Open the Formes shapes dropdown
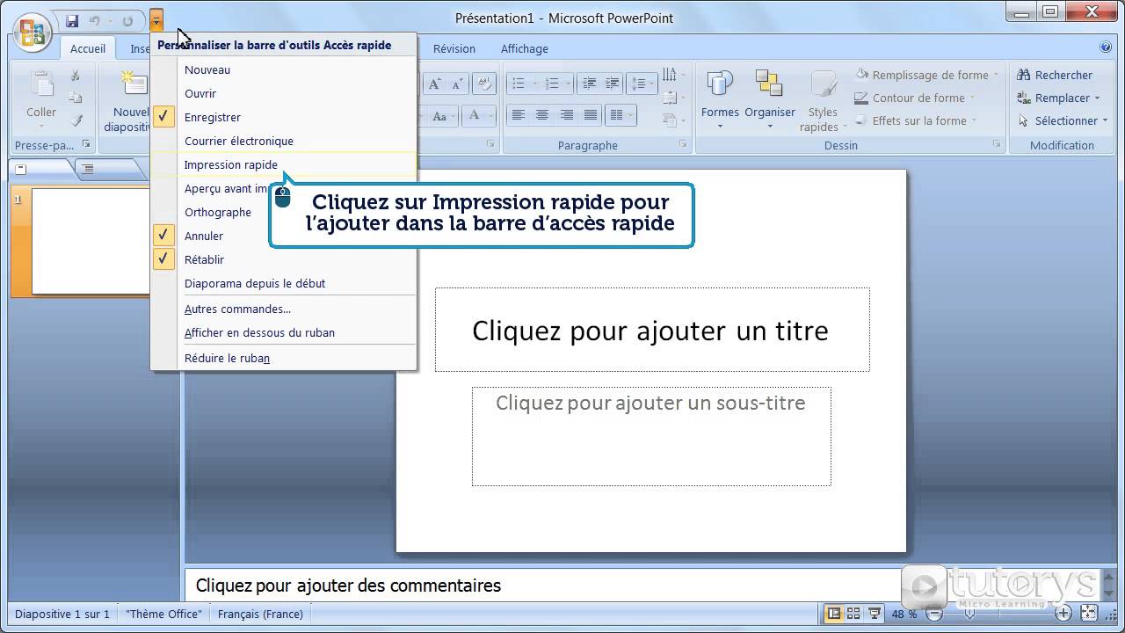 click(720, 99)
